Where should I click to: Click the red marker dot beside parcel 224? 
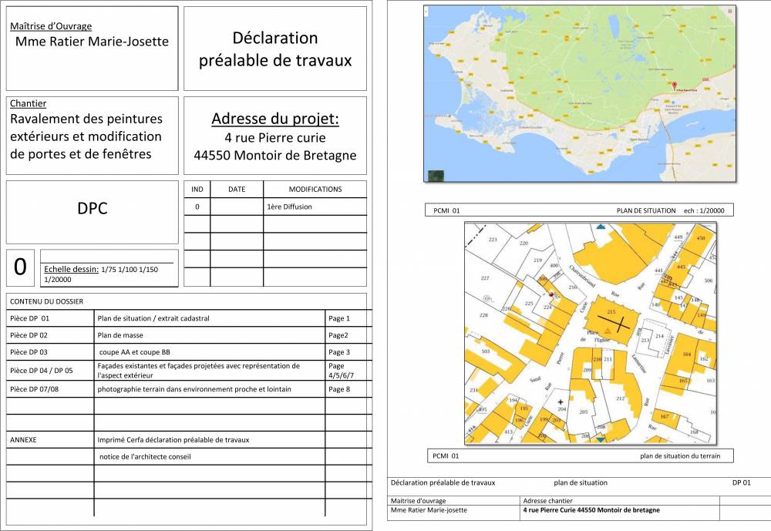coord(552,294)
